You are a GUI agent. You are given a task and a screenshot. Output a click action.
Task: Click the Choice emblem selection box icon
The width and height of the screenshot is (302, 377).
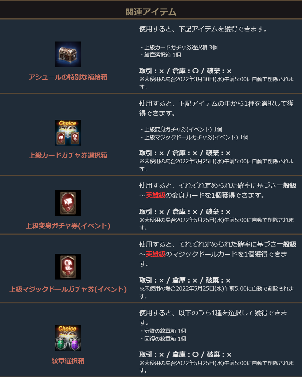click(68, 338)
